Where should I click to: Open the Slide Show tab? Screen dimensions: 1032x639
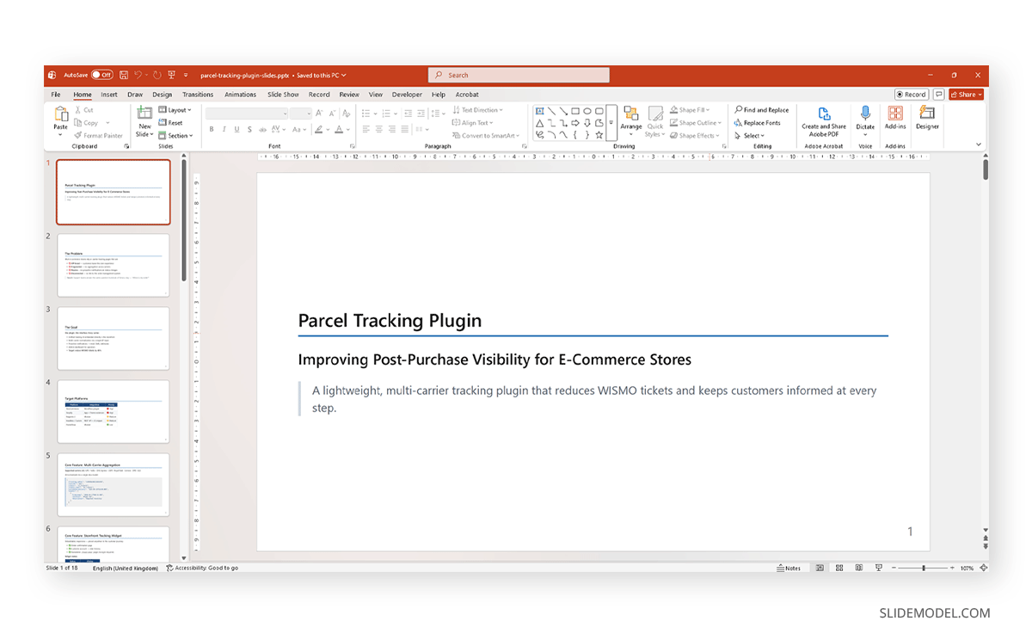click(x=283, y=95)
